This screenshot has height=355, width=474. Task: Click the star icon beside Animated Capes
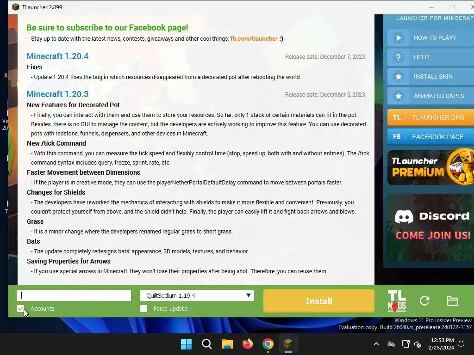click(399, 96)
